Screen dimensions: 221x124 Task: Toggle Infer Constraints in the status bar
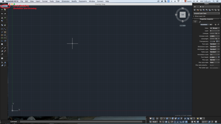tap(160, 122)
